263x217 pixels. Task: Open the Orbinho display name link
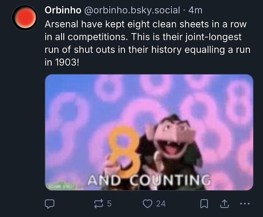tap(62, 10)
